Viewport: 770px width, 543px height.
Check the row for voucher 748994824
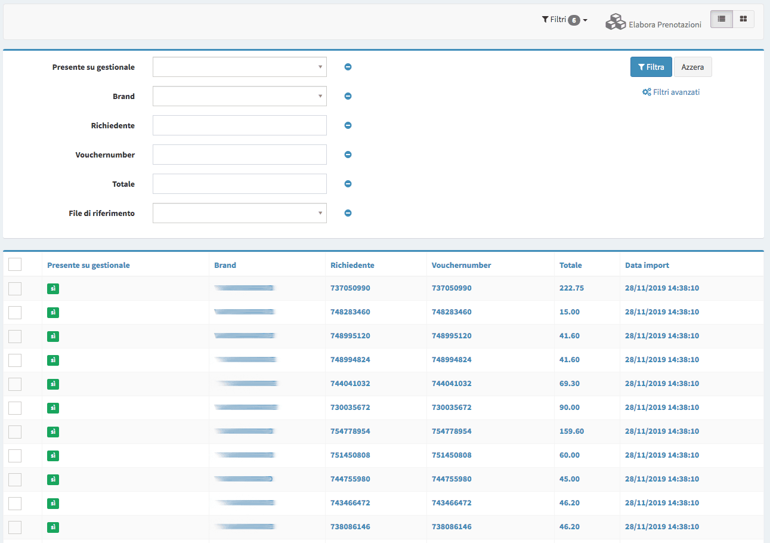tap(15, 360)
